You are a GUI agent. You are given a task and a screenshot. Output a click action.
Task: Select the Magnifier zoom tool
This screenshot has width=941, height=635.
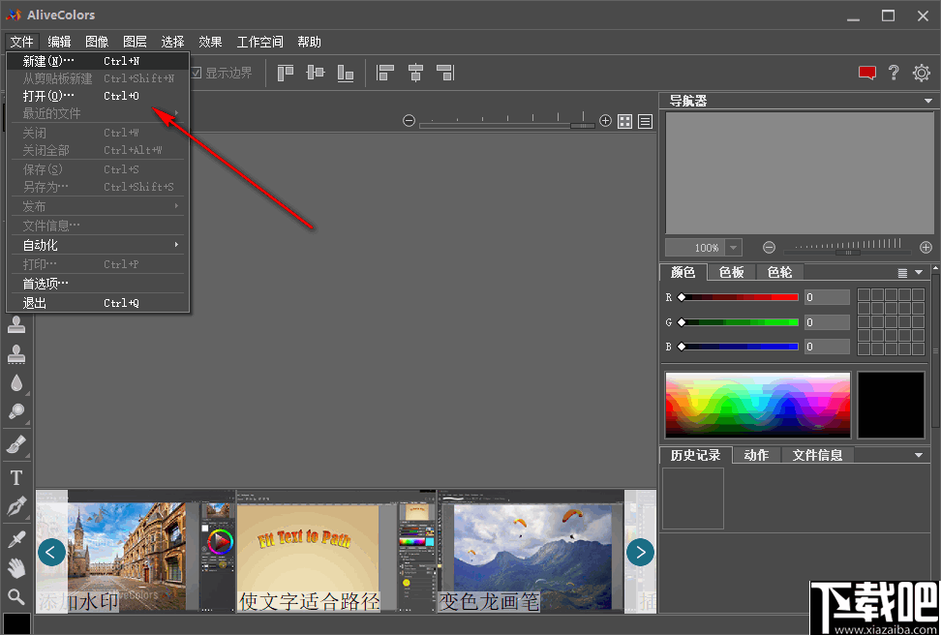[16, 596]
